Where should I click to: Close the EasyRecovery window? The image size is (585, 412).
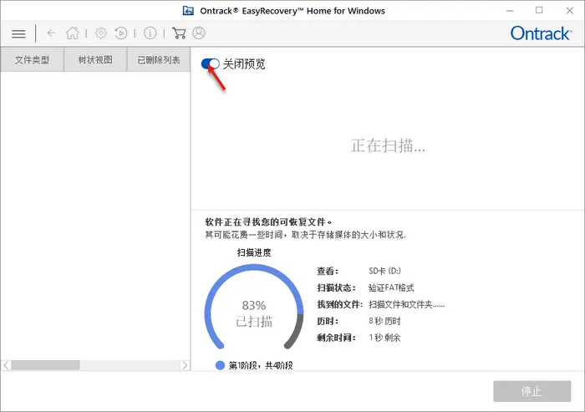[570, 11]
